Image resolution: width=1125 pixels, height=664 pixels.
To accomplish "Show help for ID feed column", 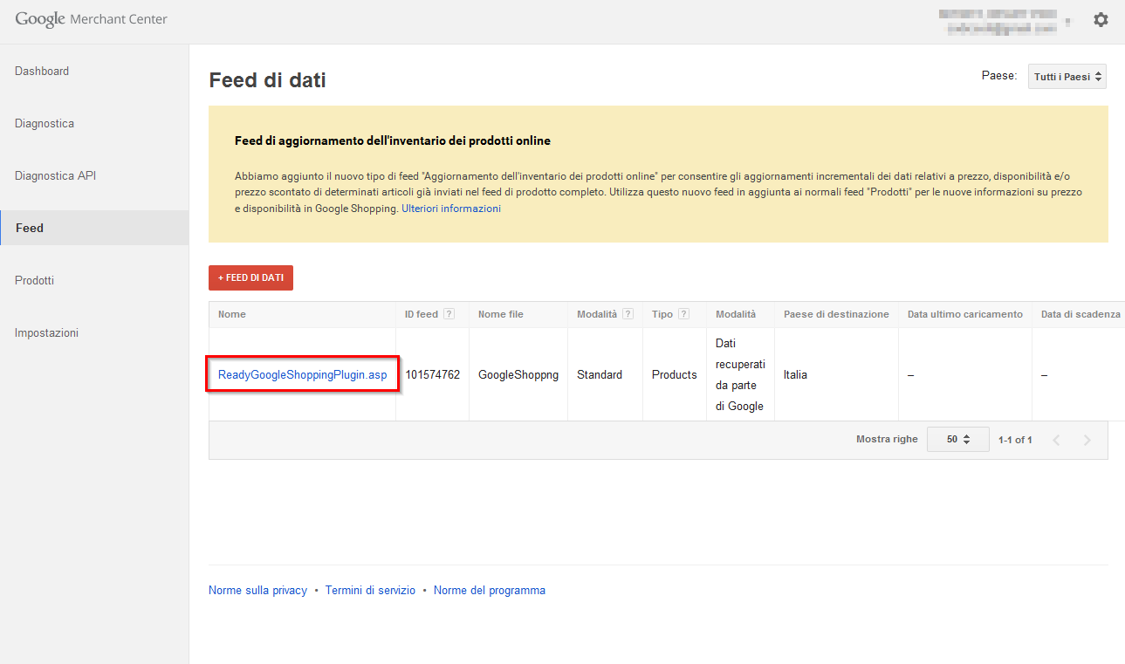I will [x=449, y=314].
